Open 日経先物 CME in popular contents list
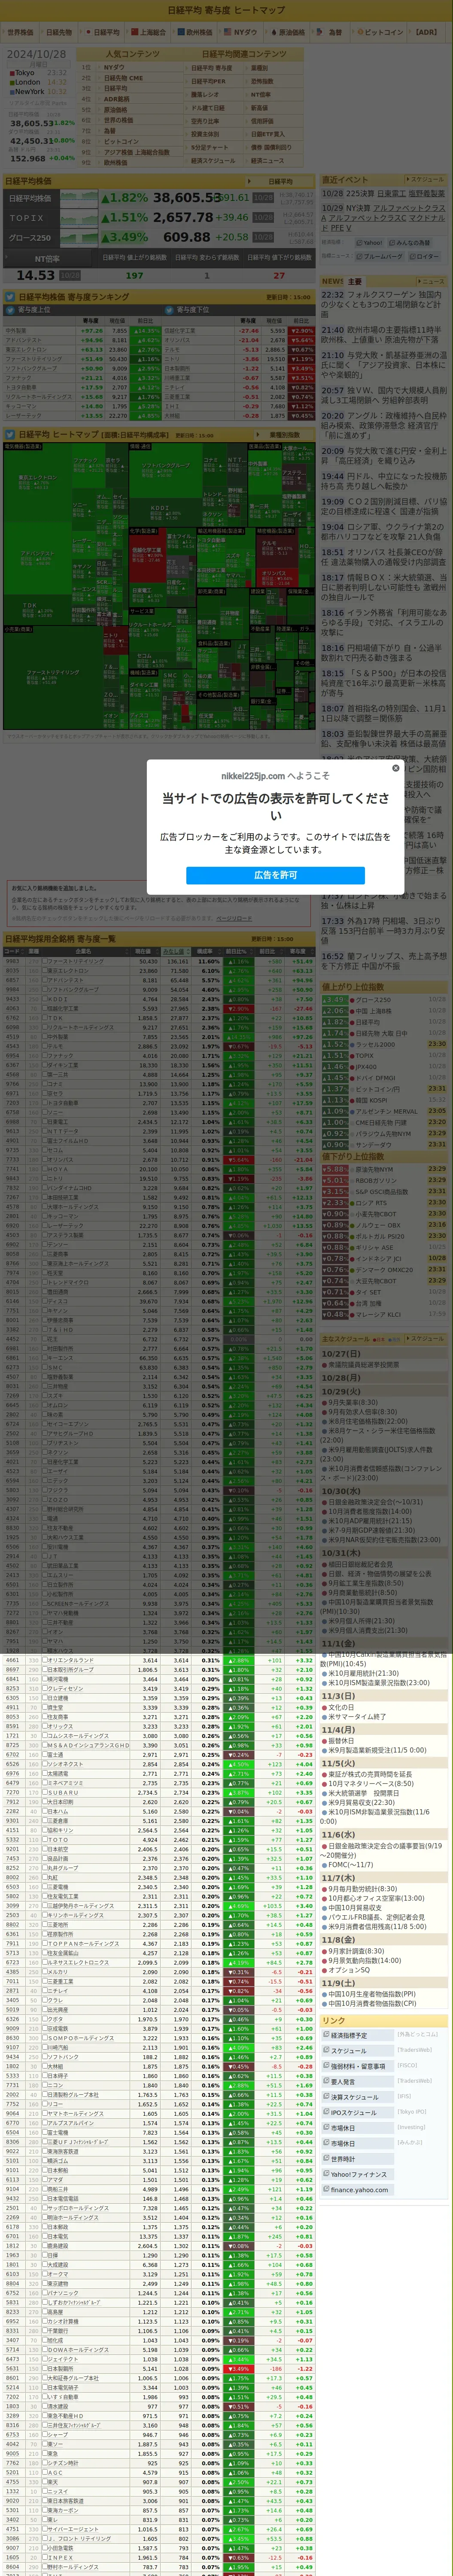This screenshot has height=2576, width=453. point(124,78)
